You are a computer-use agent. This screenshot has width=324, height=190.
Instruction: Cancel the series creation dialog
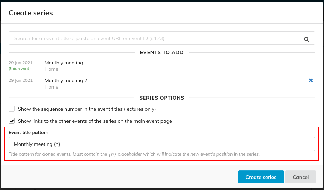[x=301, y=177]
